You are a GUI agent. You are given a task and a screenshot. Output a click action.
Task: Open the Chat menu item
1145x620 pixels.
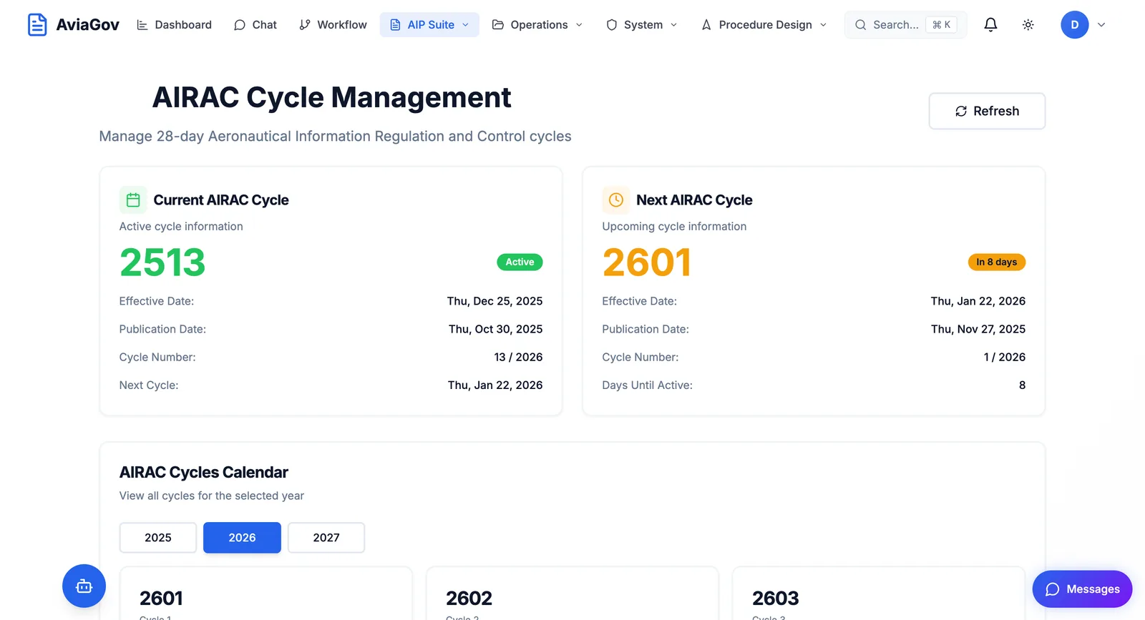coord(255,25)
